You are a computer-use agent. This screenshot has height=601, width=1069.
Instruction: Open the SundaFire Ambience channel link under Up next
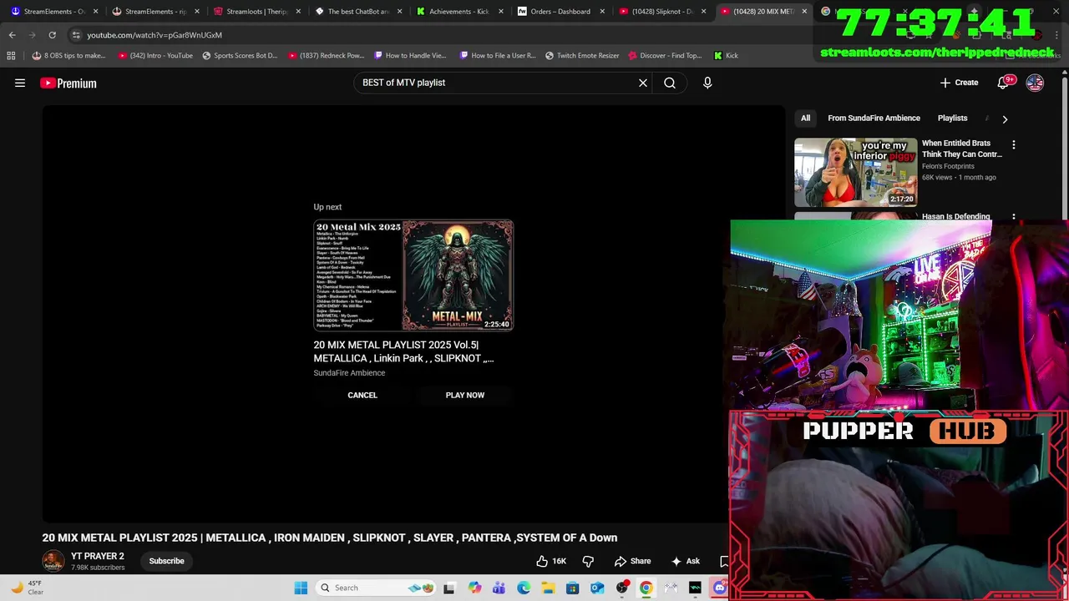349,373
